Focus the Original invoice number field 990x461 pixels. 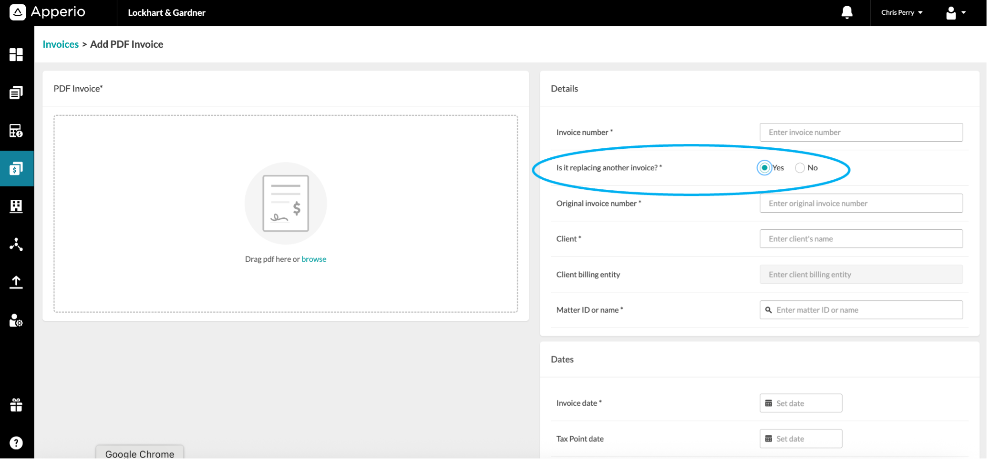click(861, 203)
